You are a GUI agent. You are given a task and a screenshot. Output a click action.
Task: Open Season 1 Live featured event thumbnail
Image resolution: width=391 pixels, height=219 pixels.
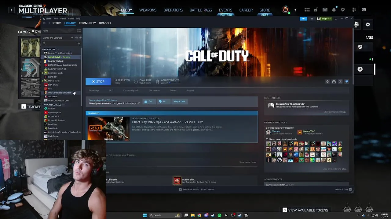point(108,128)
